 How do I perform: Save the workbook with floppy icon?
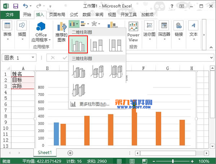point(15,6)
